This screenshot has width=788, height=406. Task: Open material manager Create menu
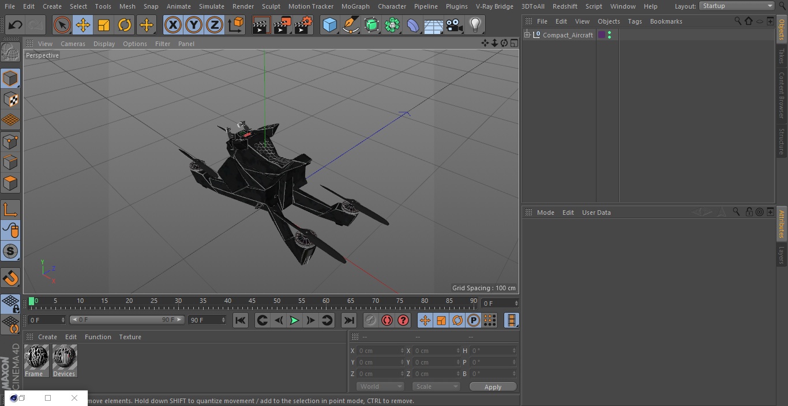[47, 337]
